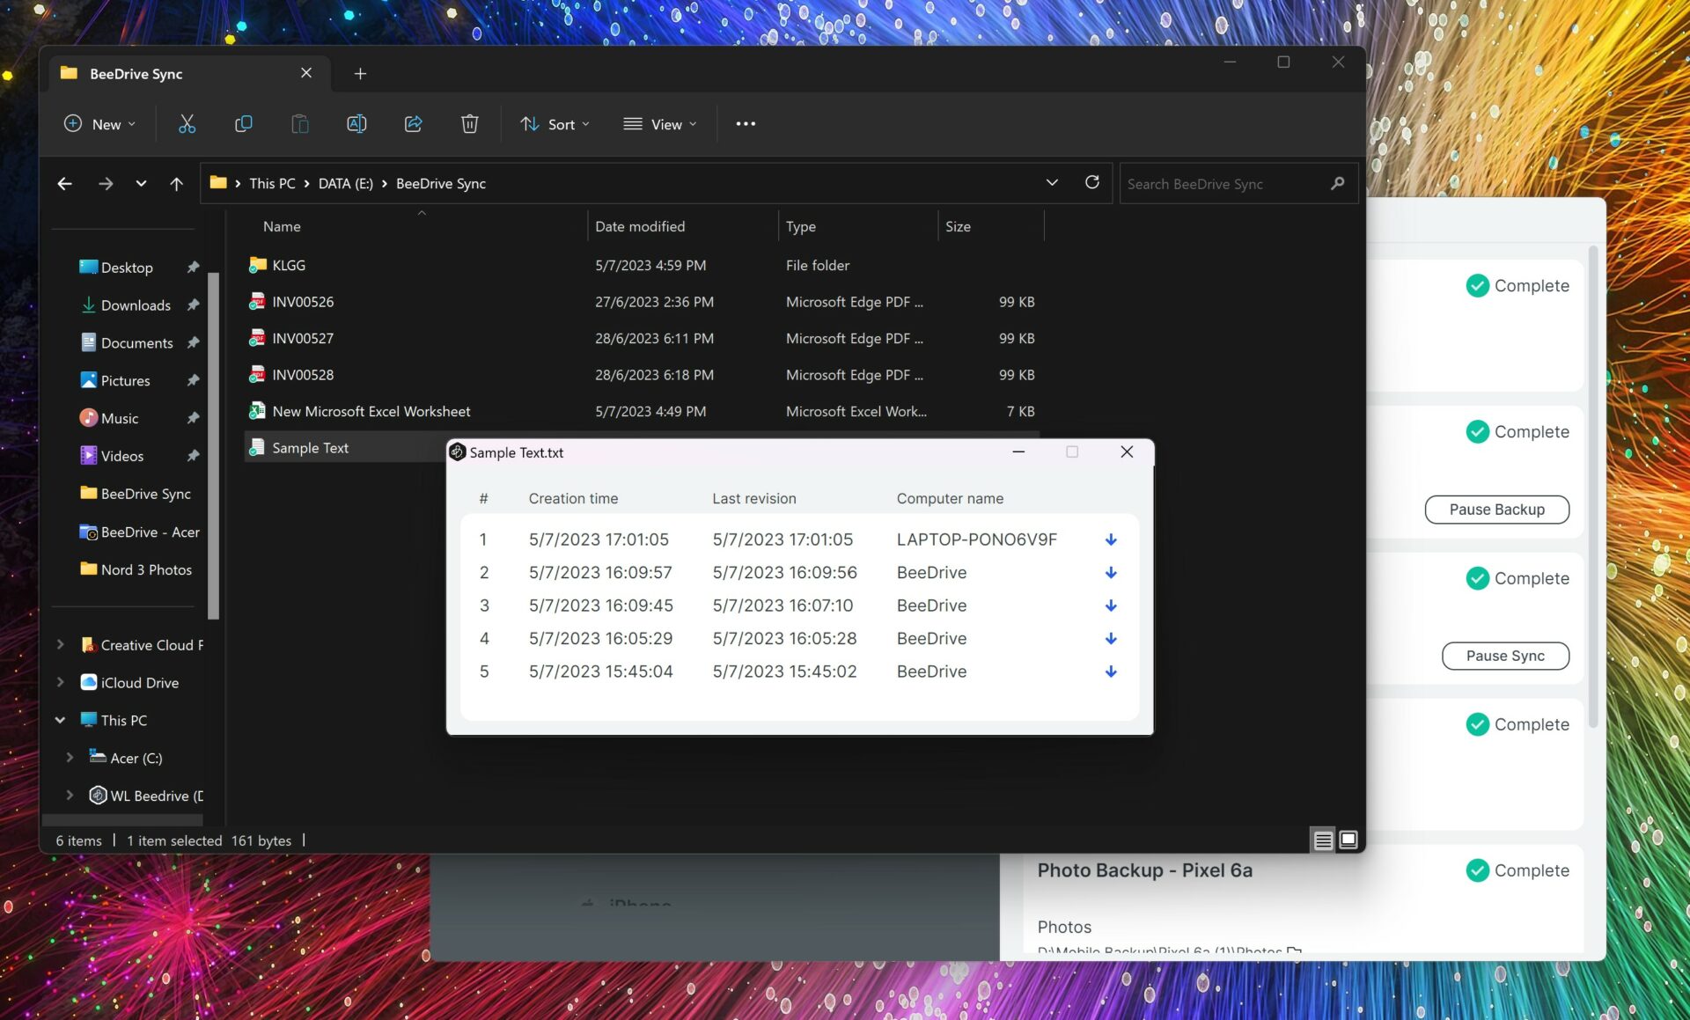Screen dimensions: 1690x1020
Task: Minimize the Sample Text.txt dialog
Action: [1018, 451]
